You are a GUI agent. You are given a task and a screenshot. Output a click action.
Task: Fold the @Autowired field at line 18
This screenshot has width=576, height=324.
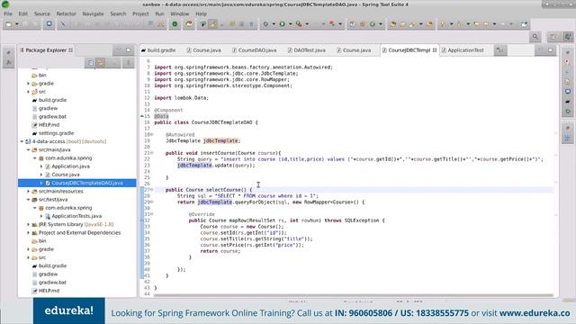point(152,134)
